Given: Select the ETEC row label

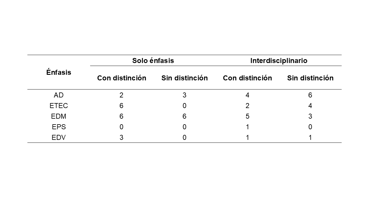Looking at the screenshot, I should point(59,106).
